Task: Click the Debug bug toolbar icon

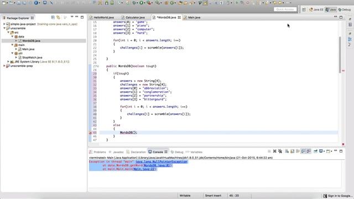Action: click(x=134, y=3)
